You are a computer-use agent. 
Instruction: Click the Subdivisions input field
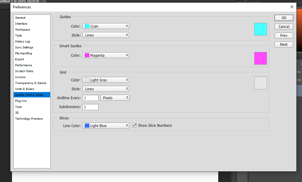(x=91, y=107)
